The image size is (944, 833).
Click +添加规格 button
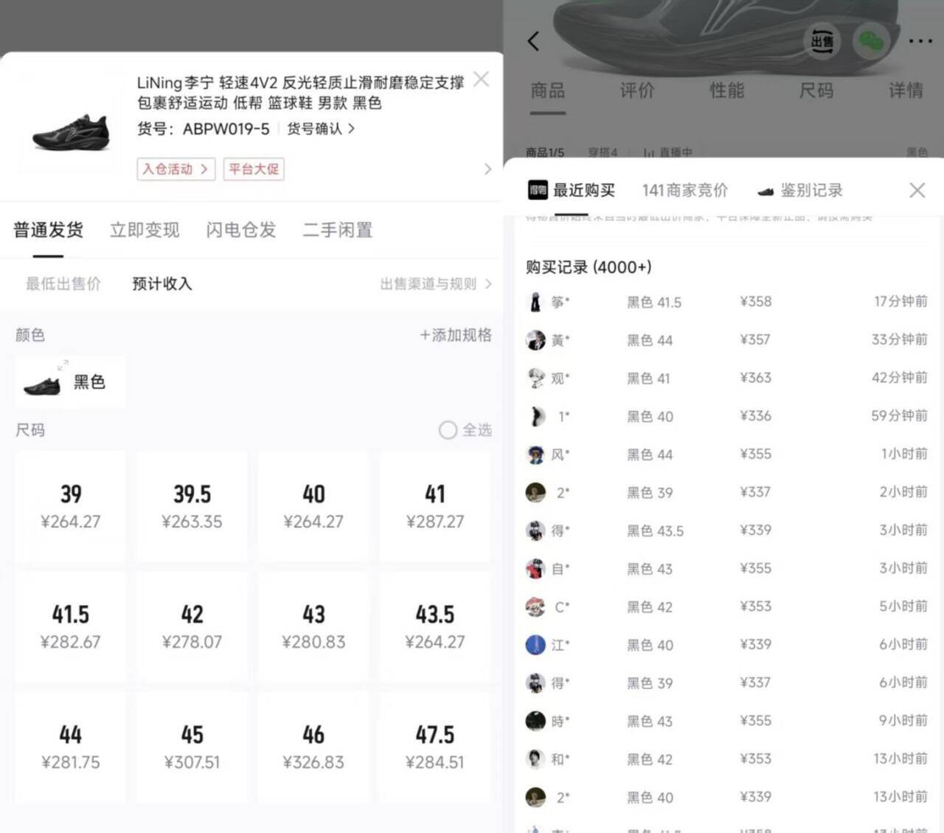tap(456, 335)
